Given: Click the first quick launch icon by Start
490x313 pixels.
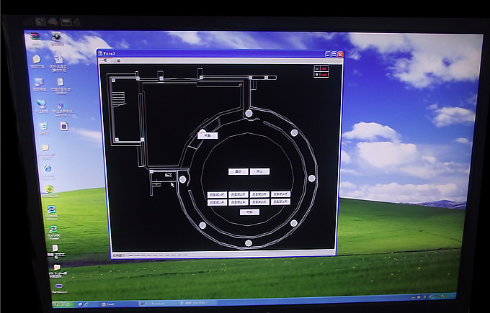Looking at the screenshot, I should coord(80,304).
